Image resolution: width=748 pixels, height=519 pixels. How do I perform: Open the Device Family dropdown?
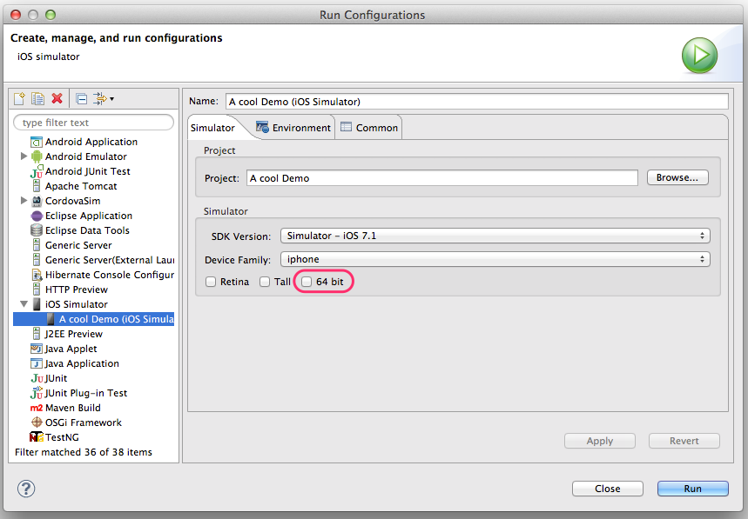(495, 259)
